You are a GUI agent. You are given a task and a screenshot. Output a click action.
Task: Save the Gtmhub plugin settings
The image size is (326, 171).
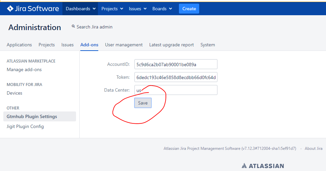143,103
